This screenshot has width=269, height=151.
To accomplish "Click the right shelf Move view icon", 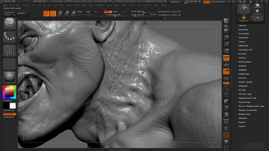I will (x=226, y=102).
